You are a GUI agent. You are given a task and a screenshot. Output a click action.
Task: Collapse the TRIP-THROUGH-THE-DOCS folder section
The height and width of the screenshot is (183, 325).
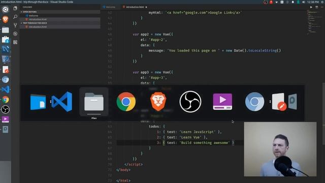[x=60, y=23]
